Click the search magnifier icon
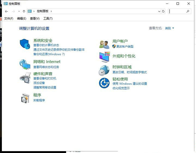Viewport: 196px width, 153px height. 188,11
